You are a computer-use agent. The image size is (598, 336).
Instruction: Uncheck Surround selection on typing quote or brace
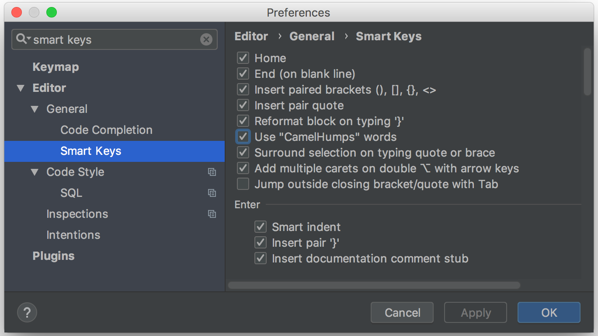[243, 153]
